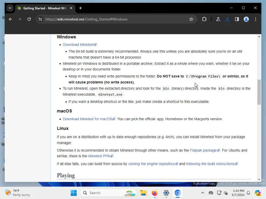Reload the Minetest wiki page
Image resolution: width=266 pixels, height=199 pixels.
pos(29,19)
